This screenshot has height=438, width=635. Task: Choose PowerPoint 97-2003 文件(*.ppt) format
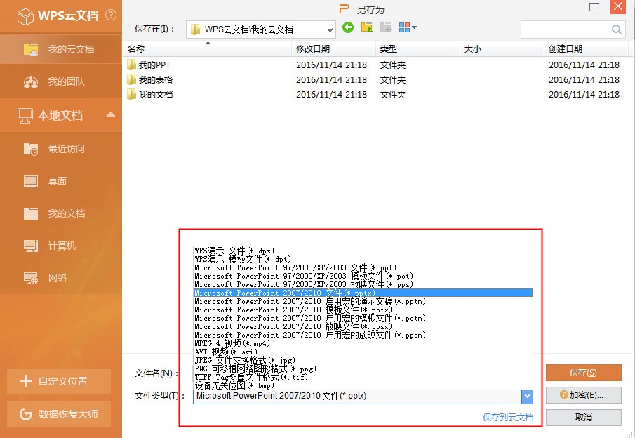point(363,268)
